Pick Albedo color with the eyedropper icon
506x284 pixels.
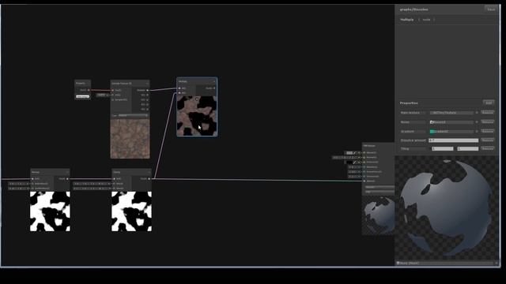point(355,152)
